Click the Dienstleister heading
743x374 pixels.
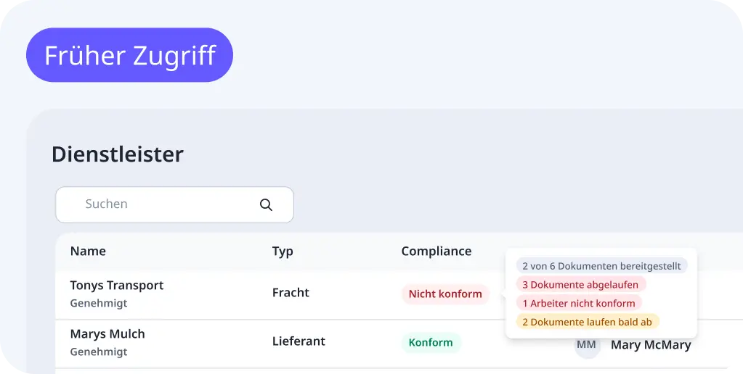click(x=118, y=154)
